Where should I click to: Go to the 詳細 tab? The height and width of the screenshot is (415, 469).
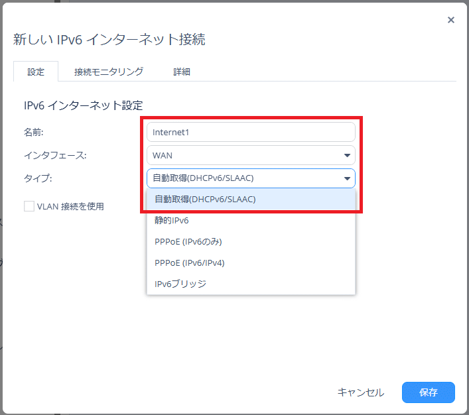coord(182,72)
